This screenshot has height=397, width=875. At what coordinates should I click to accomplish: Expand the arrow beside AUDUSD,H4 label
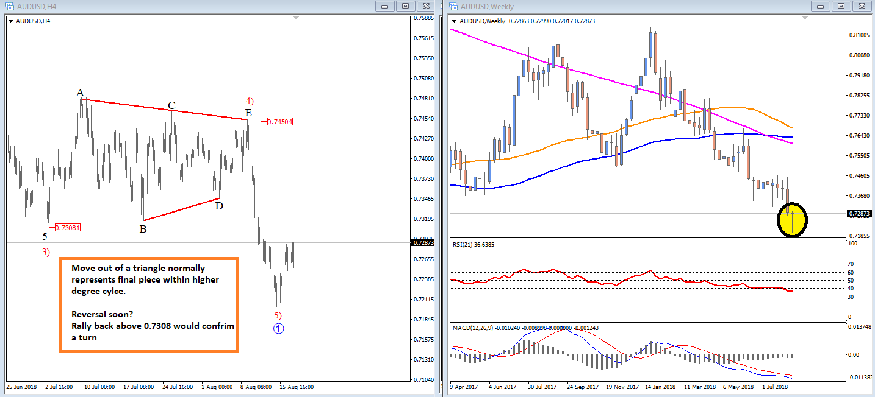pyautogui.click(x=10, y=21)
